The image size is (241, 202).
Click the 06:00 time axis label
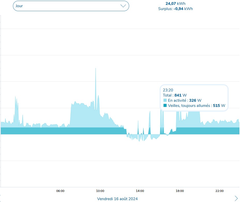click(x=60, y=191)
